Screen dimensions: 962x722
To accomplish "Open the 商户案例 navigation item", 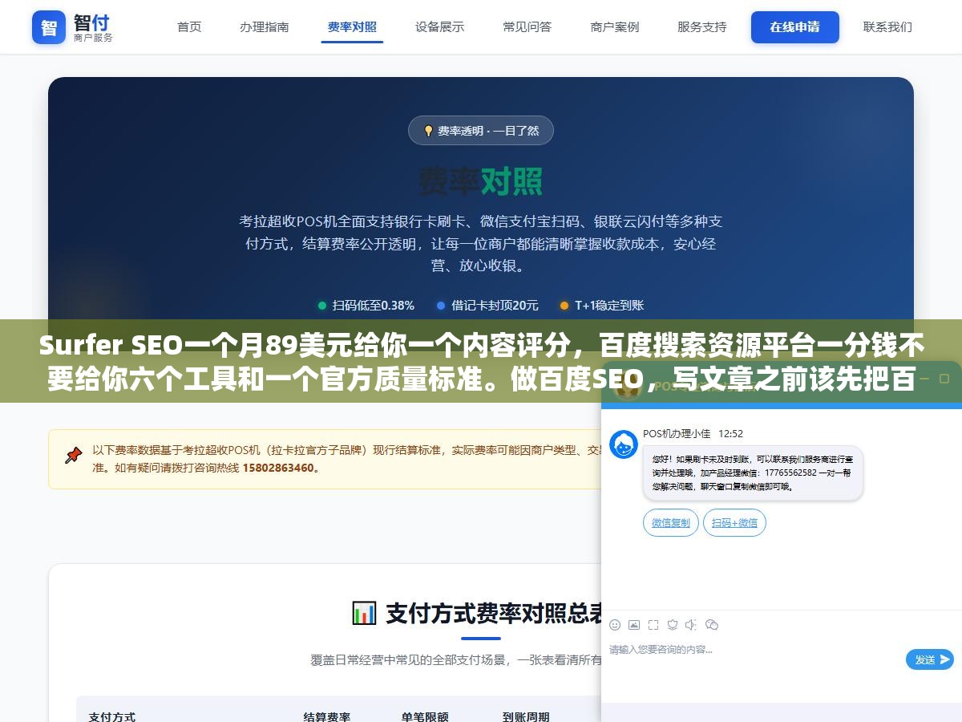I will pos(615,27).
